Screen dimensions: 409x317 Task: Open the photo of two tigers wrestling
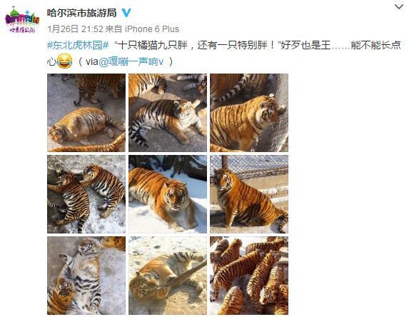(86, 194)
